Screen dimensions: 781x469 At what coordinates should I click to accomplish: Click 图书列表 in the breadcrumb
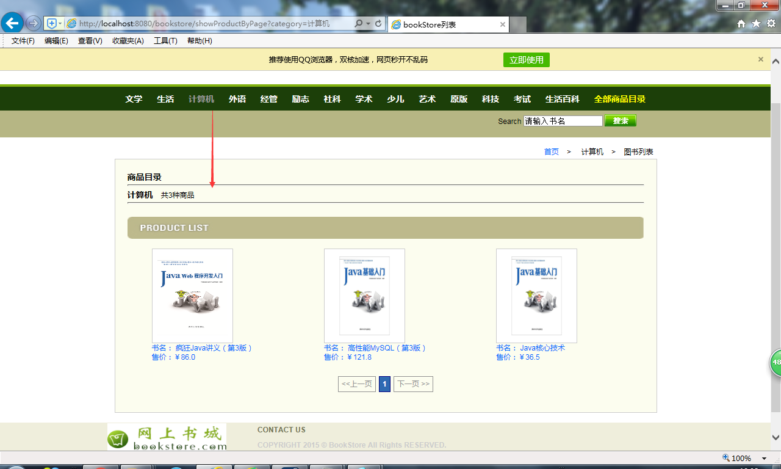click(639, 152)
